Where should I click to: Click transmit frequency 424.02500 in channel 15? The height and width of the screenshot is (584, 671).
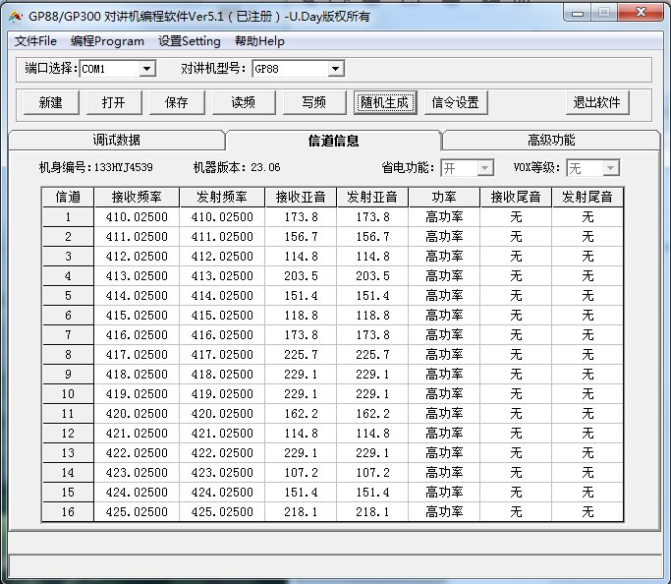pos(222,493)
